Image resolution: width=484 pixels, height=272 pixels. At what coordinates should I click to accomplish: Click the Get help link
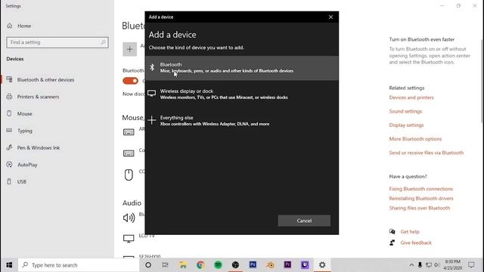410,232
